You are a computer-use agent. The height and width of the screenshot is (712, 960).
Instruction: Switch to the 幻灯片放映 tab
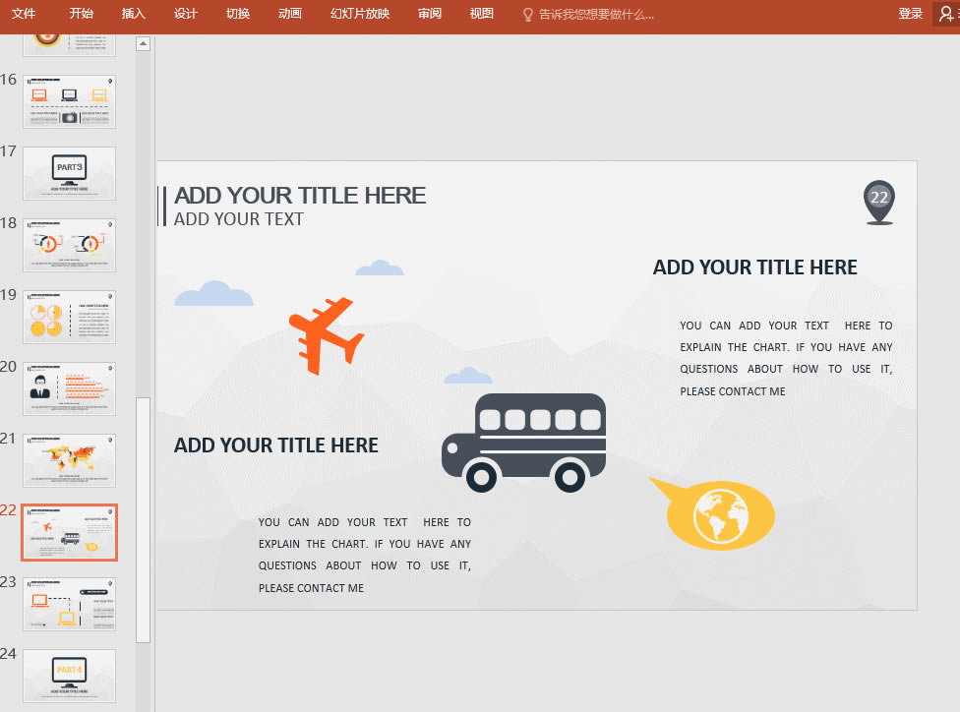[x=360, y=14]
